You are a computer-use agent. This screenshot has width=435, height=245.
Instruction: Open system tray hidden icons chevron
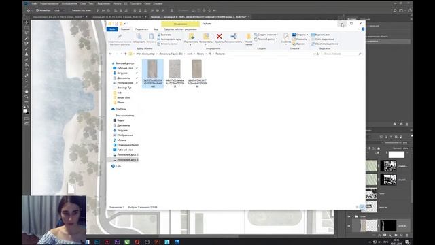pos(370,242)
